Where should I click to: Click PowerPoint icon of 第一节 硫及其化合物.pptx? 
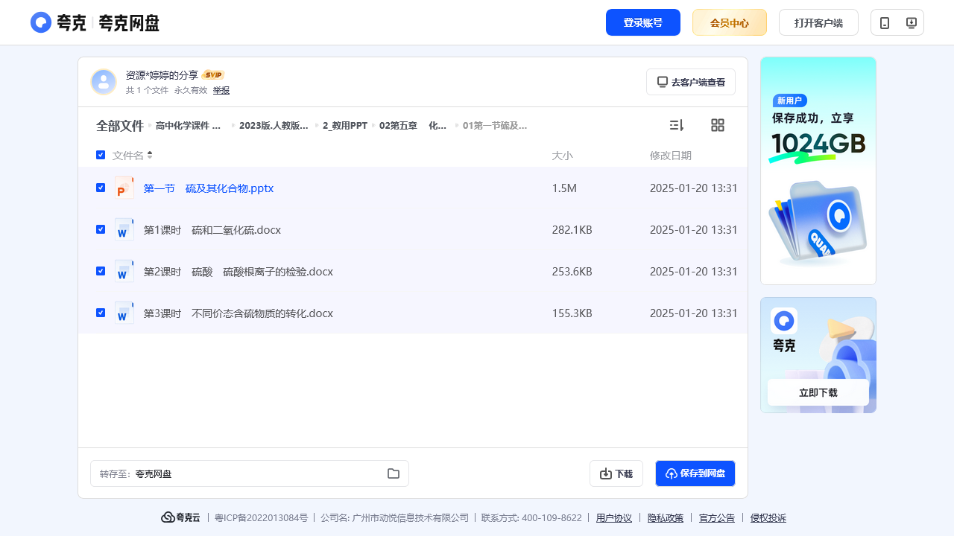[x=124, y=188]
